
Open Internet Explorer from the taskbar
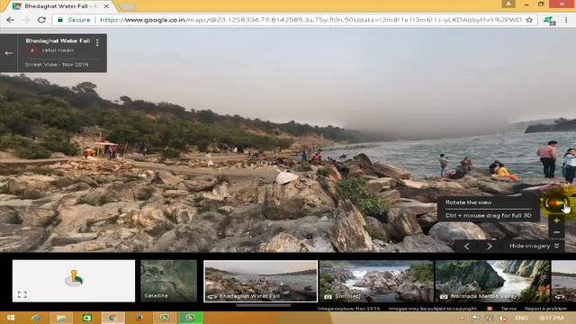point(36,318)
